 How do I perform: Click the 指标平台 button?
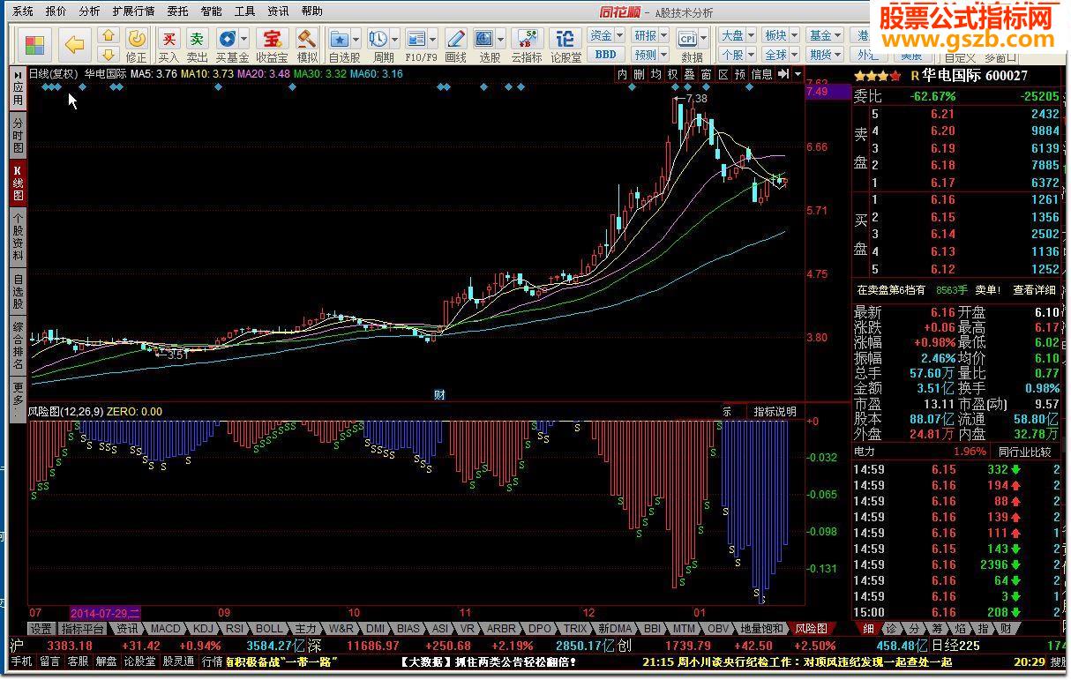click(82, 629)
